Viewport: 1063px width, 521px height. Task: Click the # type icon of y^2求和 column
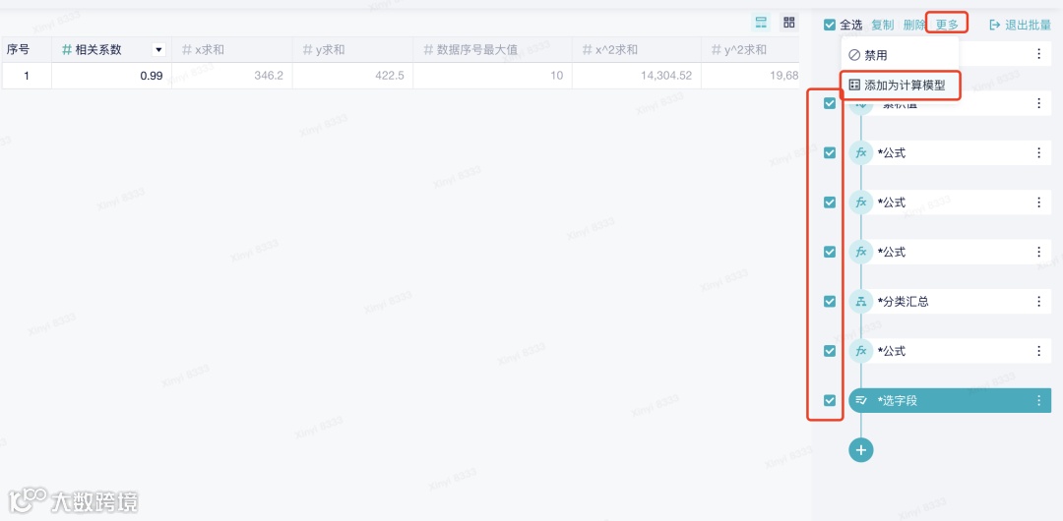click(716, 49)
